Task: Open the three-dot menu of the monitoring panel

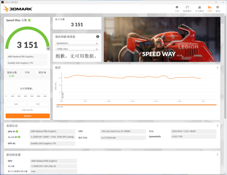Action: point(218,68)
